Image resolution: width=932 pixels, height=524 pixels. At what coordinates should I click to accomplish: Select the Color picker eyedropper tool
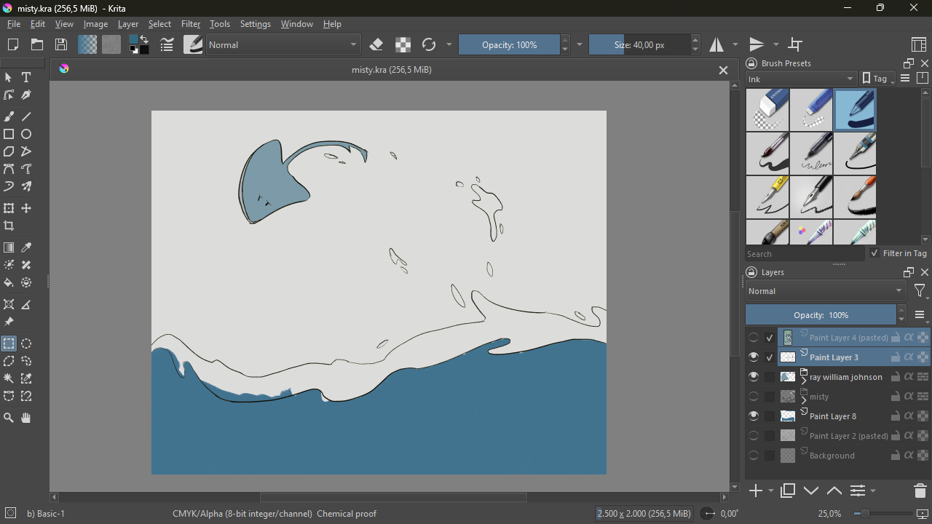click(26, 248)
